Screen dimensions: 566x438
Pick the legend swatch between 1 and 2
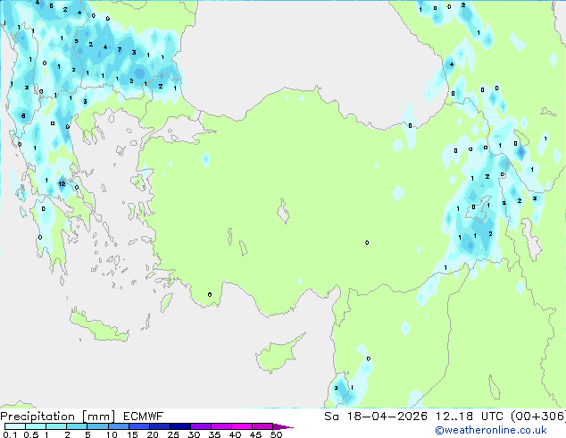pos(57,427)
